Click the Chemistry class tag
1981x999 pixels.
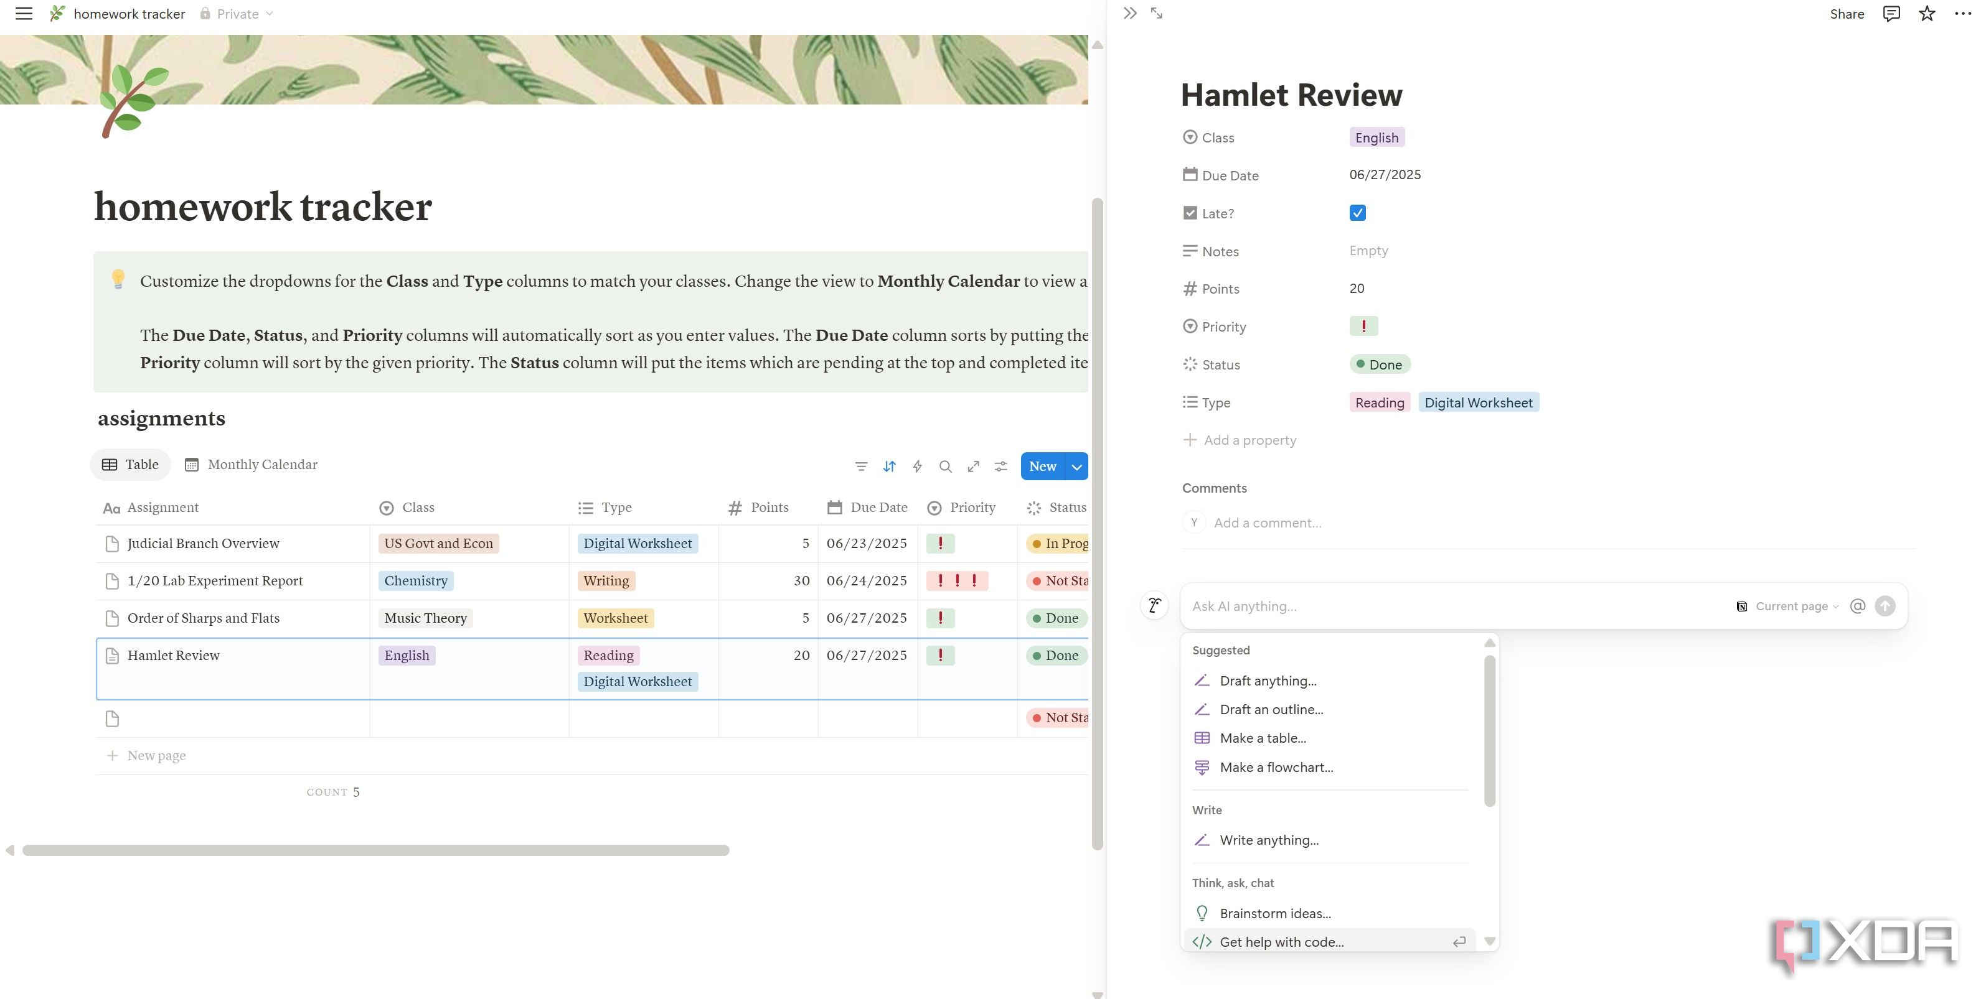pos(415,581)
